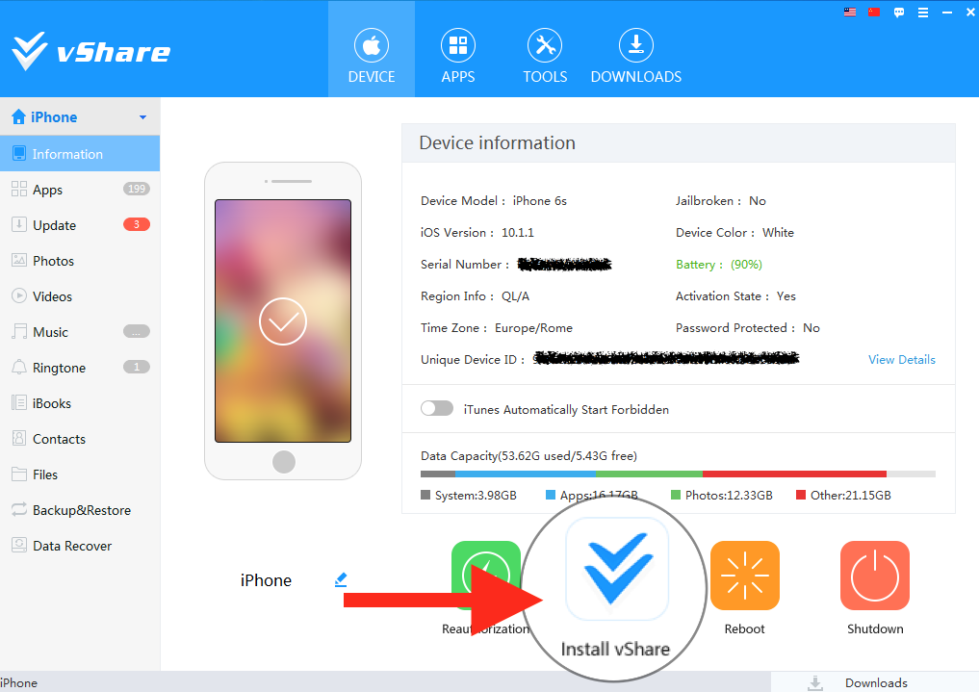Open Music in the sidebar
Viewport: 979px width, 692px height.
coord(80,331)
